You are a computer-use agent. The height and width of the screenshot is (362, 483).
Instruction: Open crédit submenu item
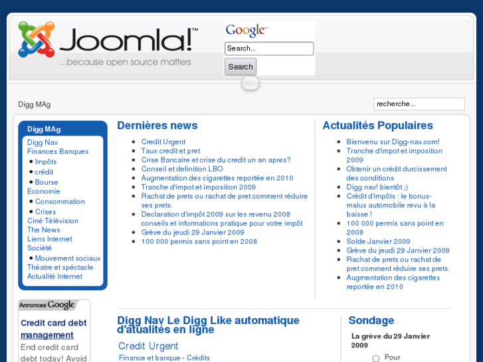[x=44, y=171]
